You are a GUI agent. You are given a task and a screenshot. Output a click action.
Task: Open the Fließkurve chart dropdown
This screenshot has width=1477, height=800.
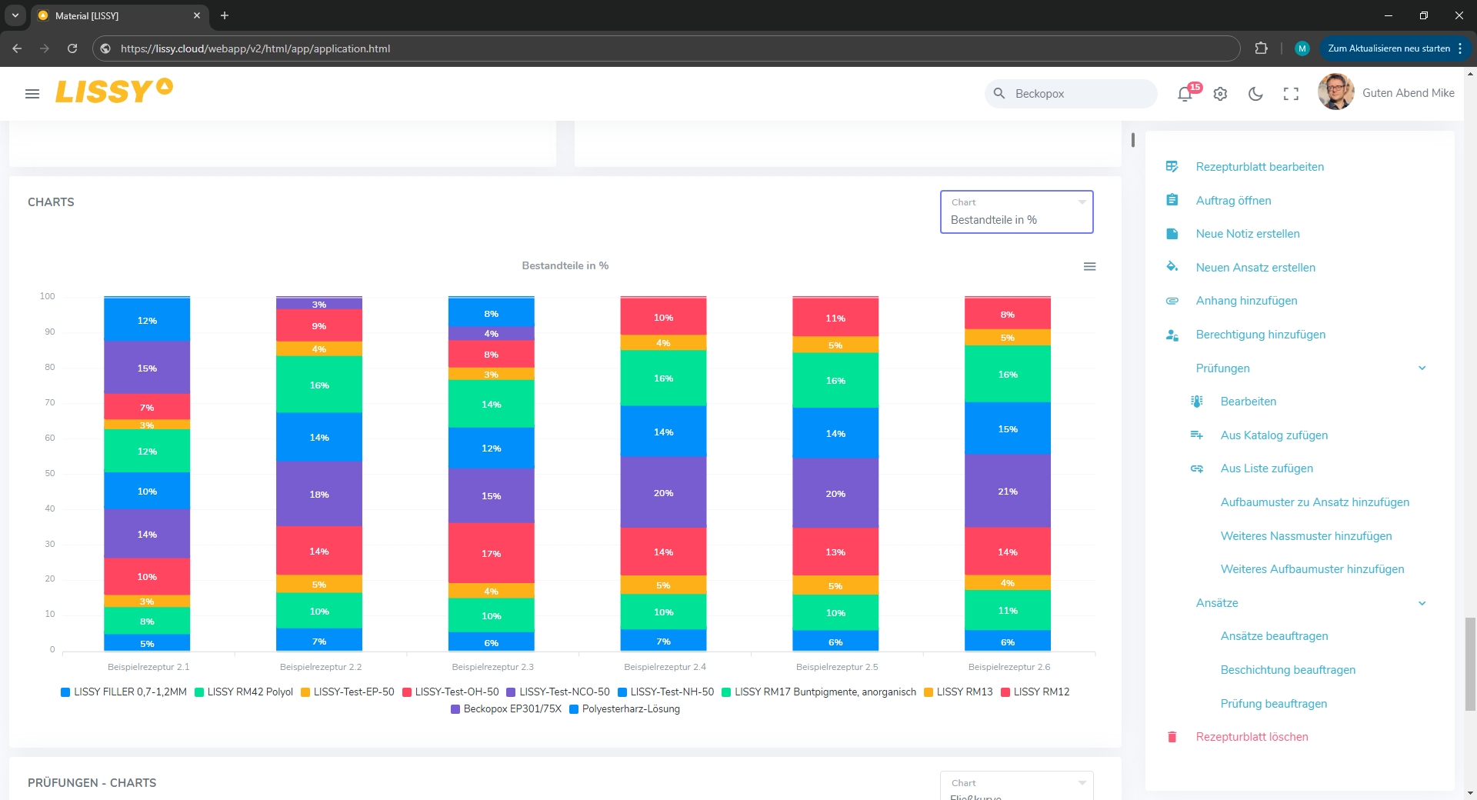point(1016,786)
